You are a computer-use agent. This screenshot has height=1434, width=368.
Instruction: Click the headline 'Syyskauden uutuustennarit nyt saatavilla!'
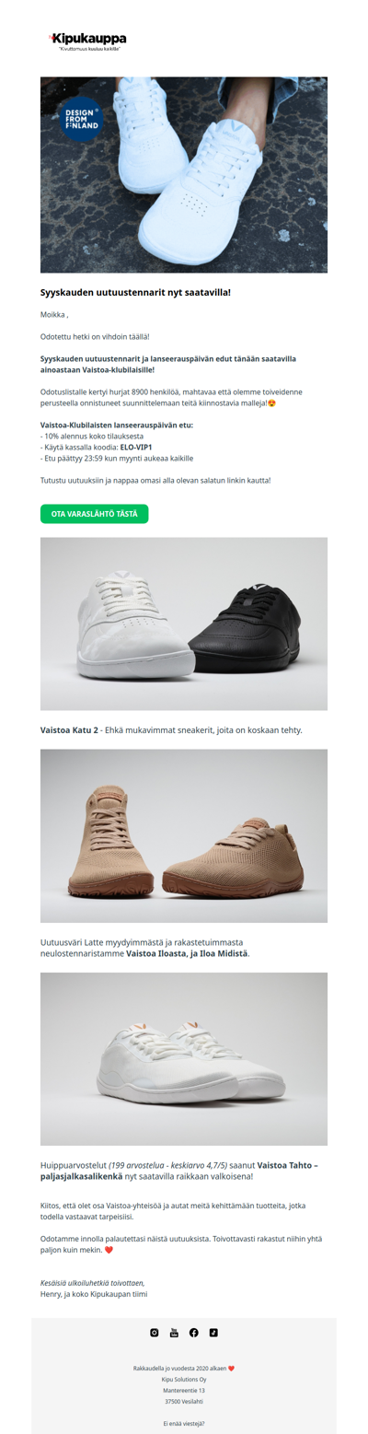[135, 292]
